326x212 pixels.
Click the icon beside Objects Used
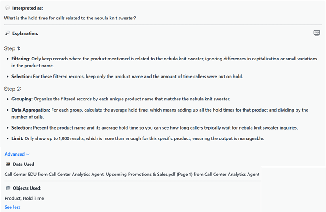point(7,188)
